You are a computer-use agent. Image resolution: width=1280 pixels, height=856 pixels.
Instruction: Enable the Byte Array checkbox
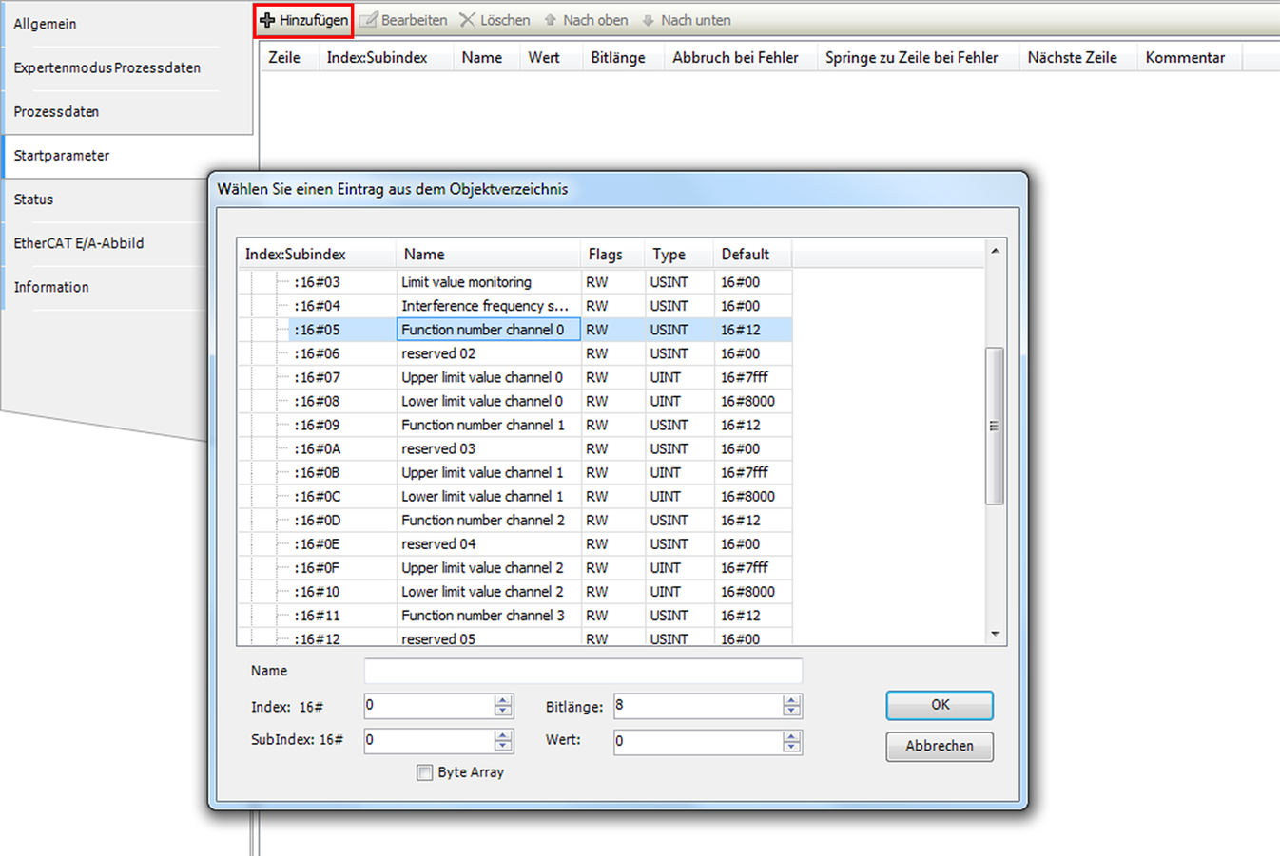(x=425, y=772)
